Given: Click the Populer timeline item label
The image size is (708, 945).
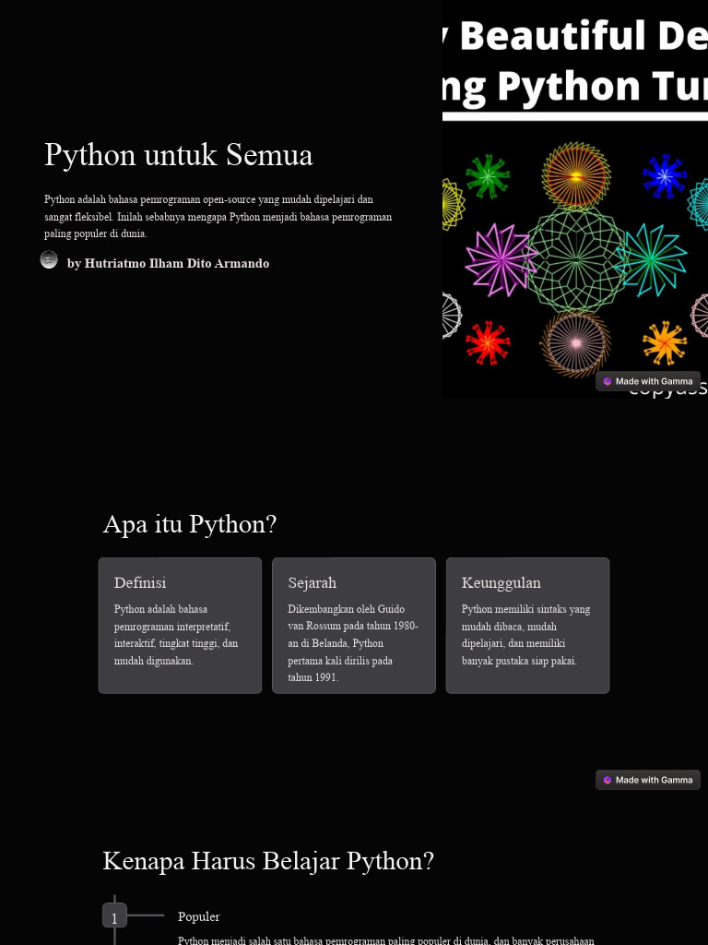Looking at the screenshot, I should point(199,916).
